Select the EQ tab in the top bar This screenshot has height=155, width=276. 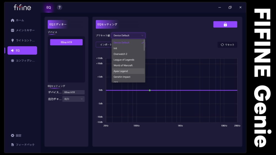(49, 7)
